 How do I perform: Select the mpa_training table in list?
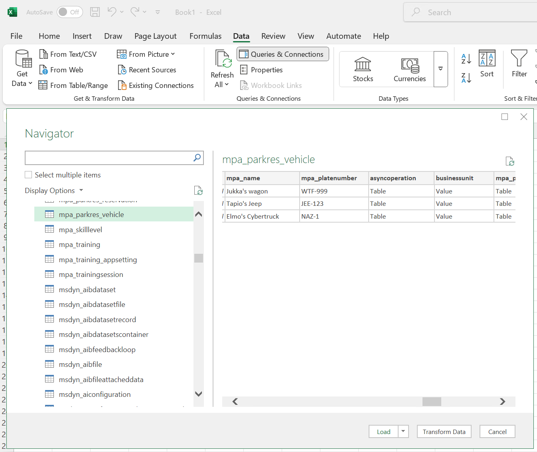point(79,245)
